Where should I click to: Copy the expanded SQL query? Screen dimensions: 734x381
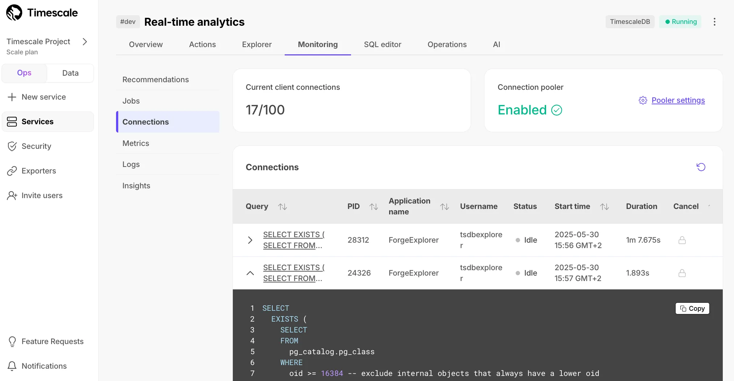click(692, 308)
